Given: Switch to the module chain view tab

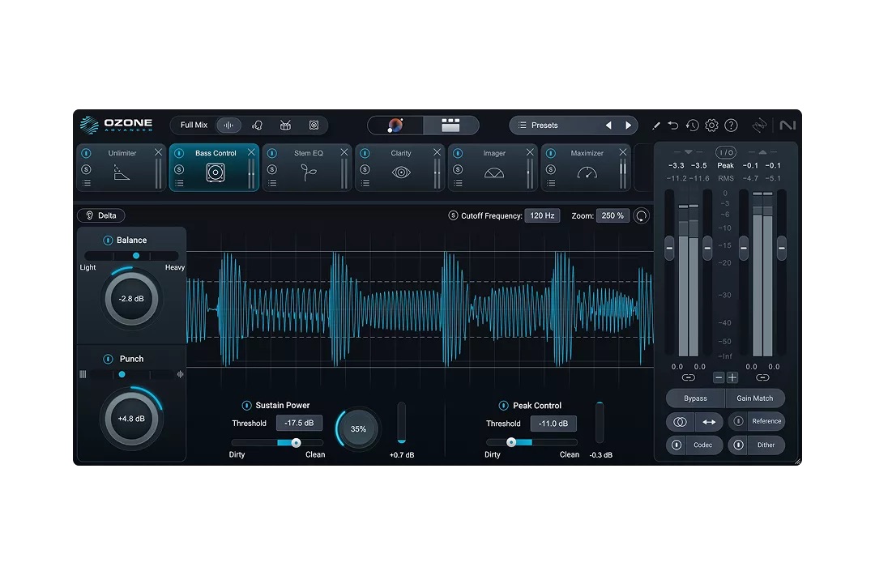Looking at the screenshot, I should click(x=450, y=126).
